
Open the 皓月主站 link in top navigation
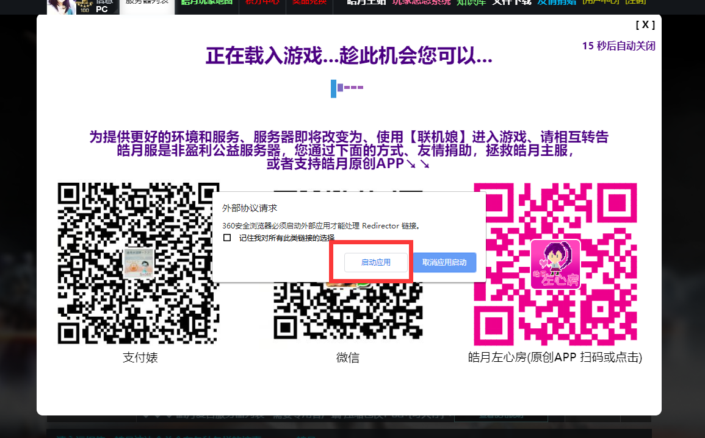click(x=366, y=2)
